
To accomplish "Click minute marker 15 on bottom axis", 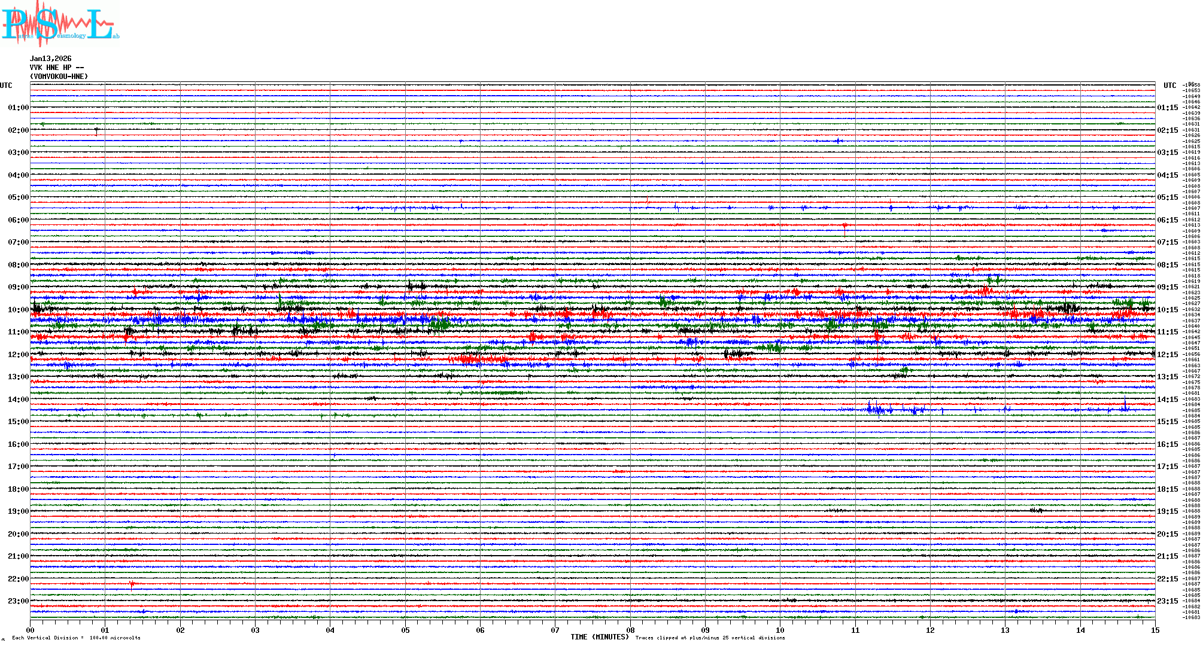I will [x=1155, y=630].
